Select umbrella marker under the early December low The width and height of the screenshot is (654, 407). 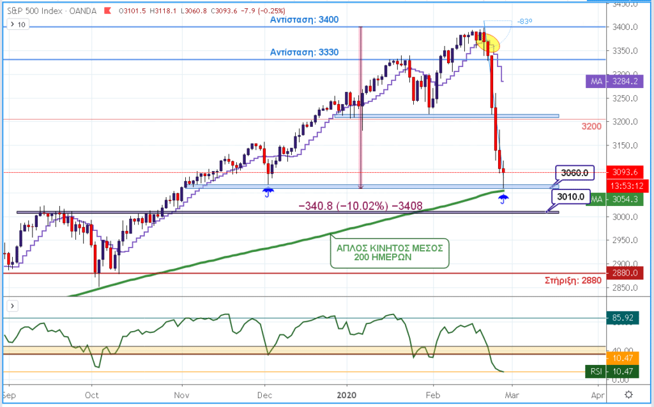pyautogui.click(x=268, y=192)
